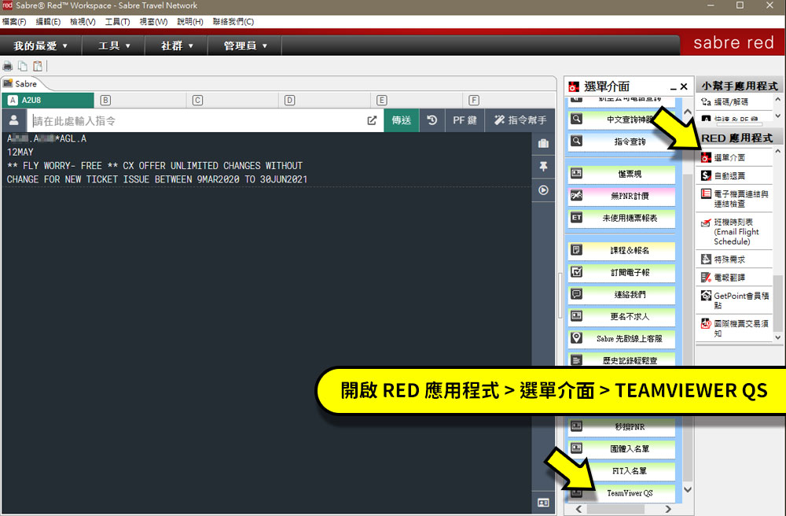Switch to work area F tab
The width and height of the screenshot is (786, 516).
pyautogui.click(x=509, y=101)
